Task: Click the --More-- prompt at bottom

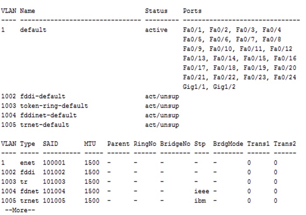Action: [20, 210]
